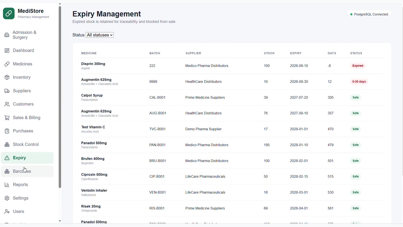Open the Status filter dropdown
This screenshot has height=227, width=403.
[99, 35]
